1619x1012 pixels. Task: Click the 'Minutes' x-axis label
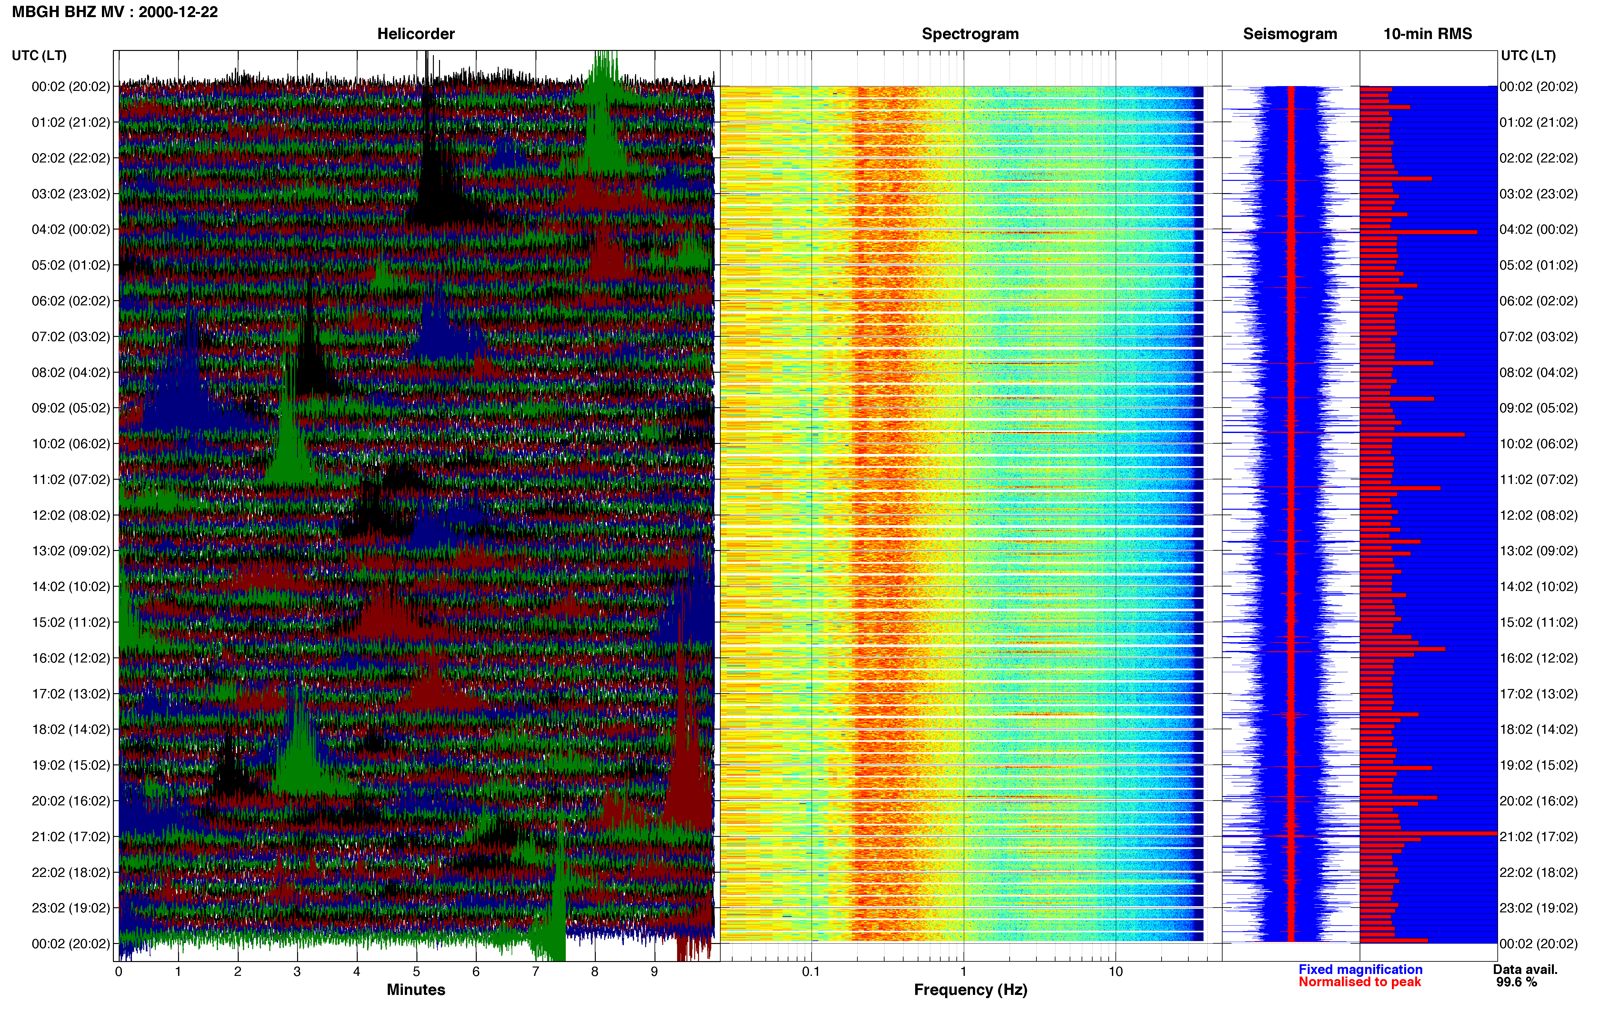coord(416,990)
